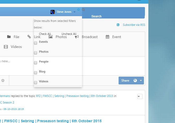
Task: Click the Event calendar icon
Action: coord(107,37)
